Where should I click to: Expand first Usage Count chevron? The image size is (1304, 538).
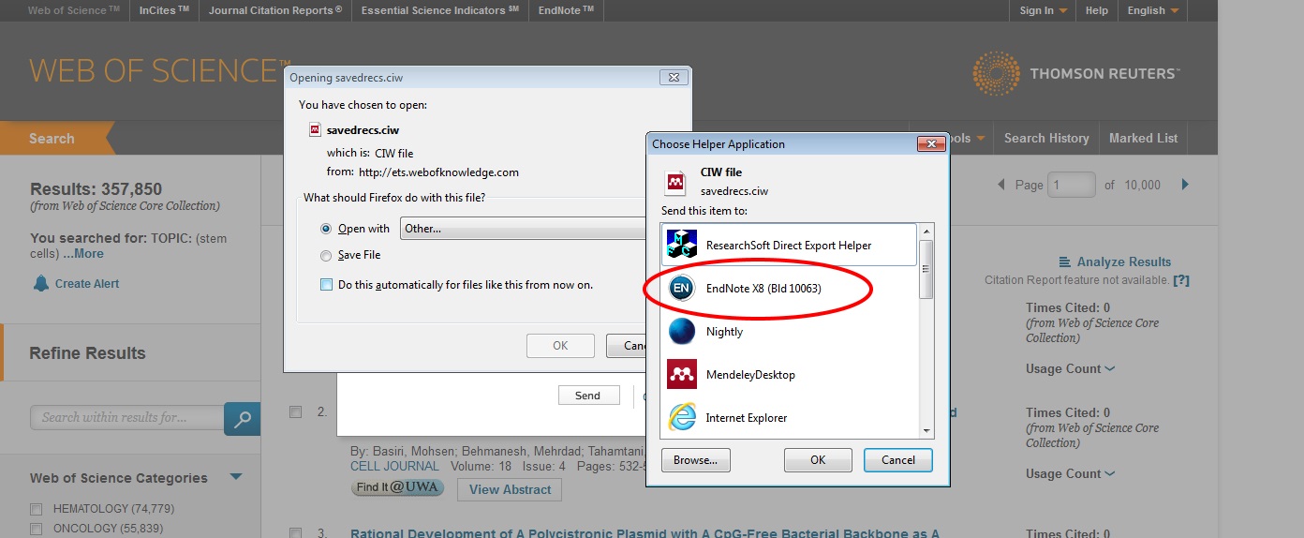tap(1110, 369)
